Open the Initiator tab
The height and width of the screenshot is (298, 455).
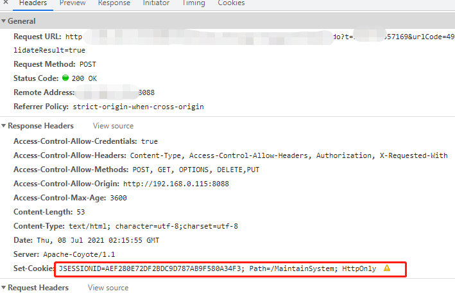coord(156,3)
